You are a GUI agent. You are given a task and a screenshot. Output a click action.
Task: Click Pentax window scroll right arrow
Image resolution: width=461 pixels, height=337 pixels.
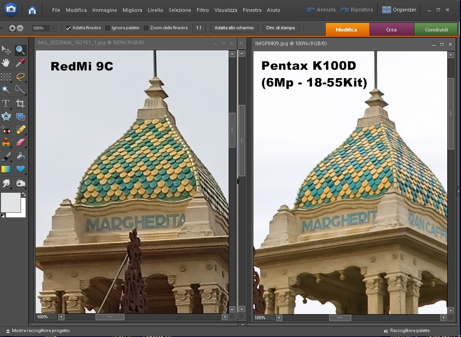443,318
